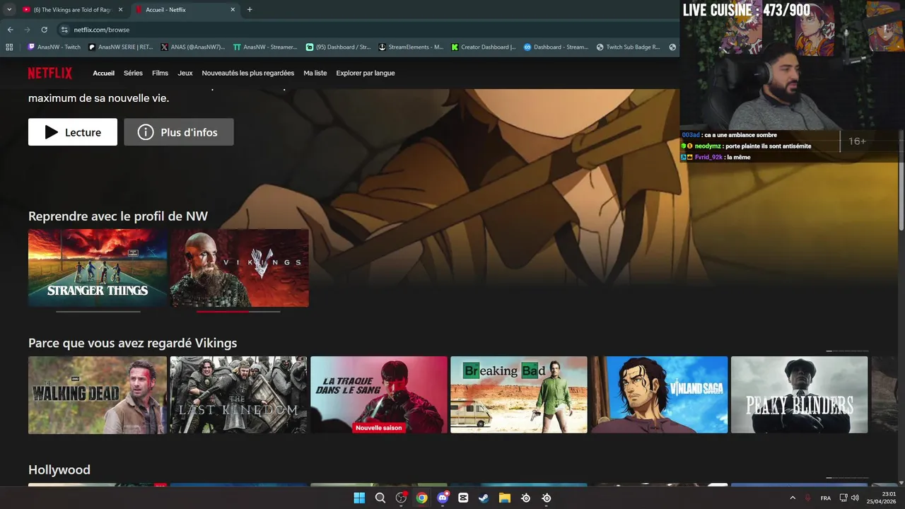Resume Stranger Things thumbnail
The height and width of the screenshot is (509, 905).
click(x=98, y=268)
